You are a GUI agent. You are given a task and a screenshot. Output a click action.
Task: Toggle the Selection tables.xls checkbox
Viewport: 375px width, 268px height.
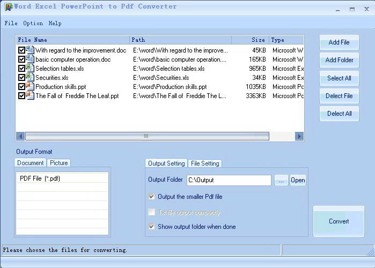21,68
